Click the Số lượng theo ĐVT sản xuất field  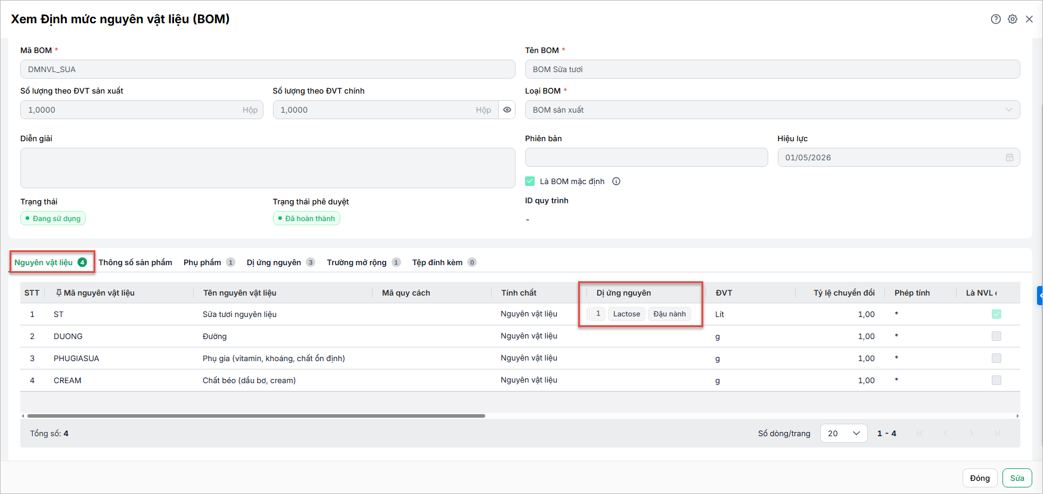142,110
